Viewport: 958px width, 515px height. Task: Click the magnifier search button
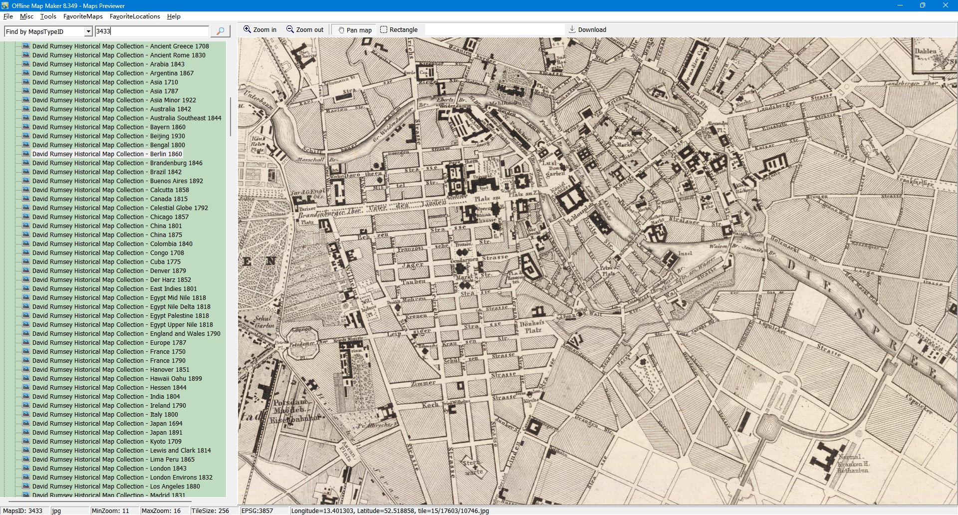click(220, 31)
